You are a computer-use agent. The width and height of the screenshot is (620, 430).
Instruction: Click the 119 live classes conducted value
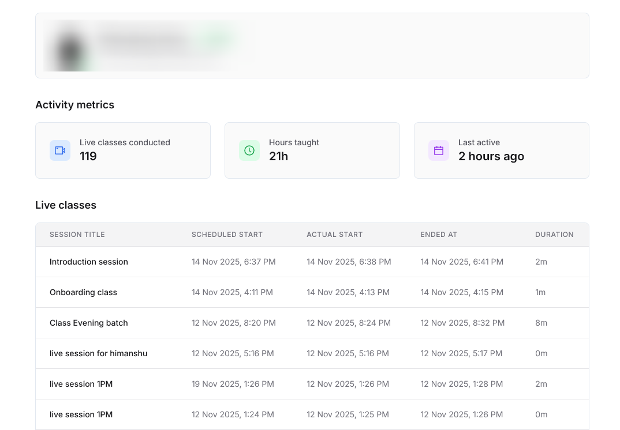(x=88, y=156)
